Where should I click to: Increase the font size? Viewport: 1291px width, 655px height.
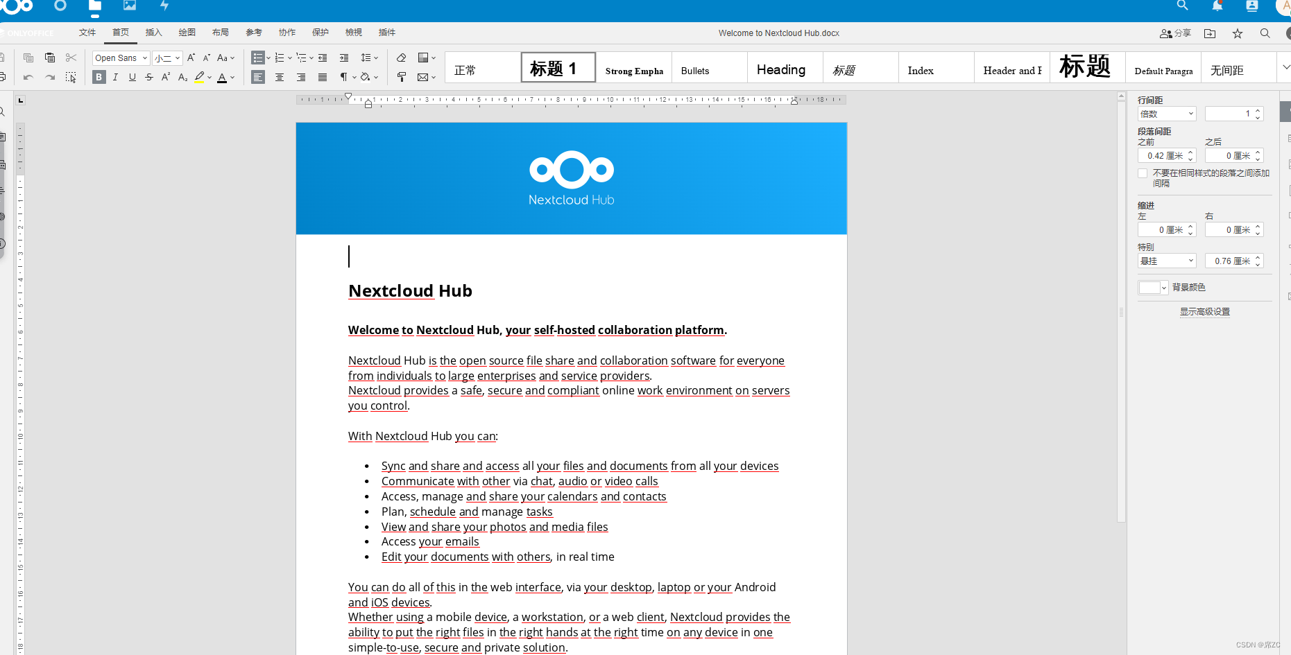191,58
